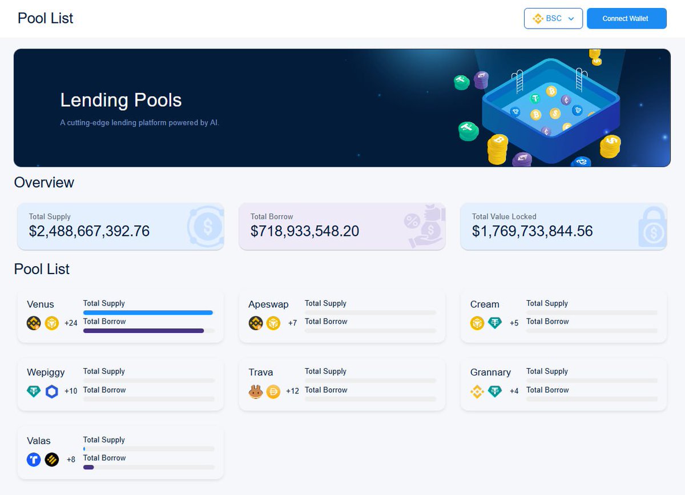Click Valas Total Supply progress bar
Screen dimensions: 685x495
tap(148, 449)
